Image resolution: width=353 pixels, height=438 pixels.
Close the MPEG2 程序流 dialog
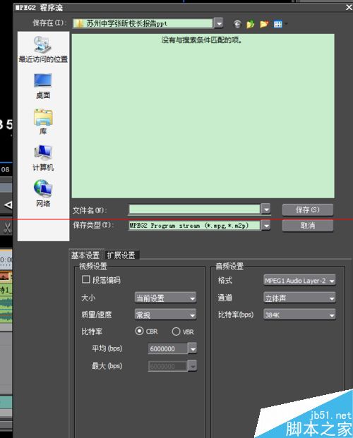coord(349,7)
